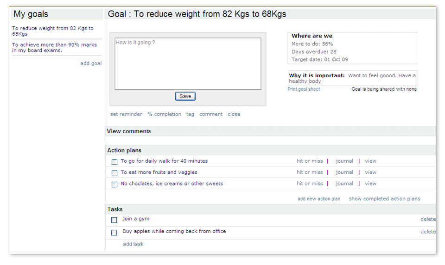Open Print goal sheet

tap(304, 89)
